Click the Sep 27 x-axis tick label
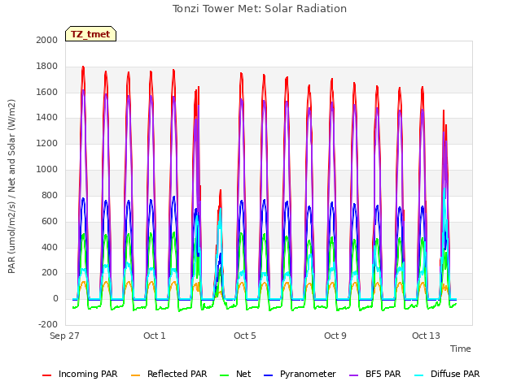521x390 pixels. point(64,336)
